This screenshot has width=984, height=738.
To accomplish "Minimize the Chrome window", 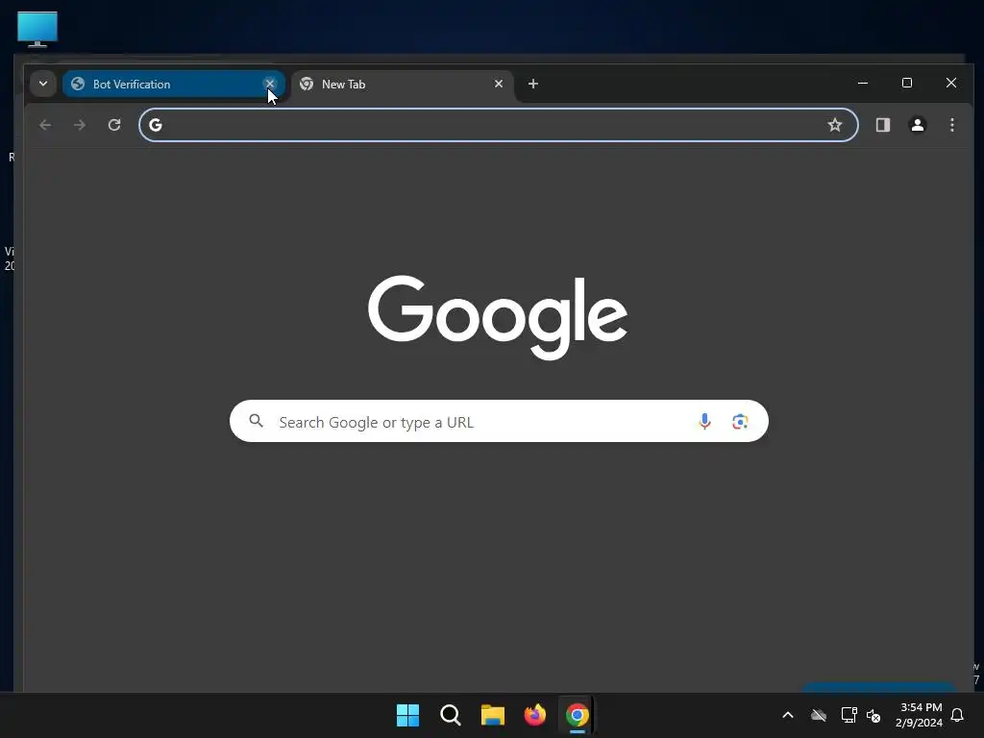I will [863, 83].
